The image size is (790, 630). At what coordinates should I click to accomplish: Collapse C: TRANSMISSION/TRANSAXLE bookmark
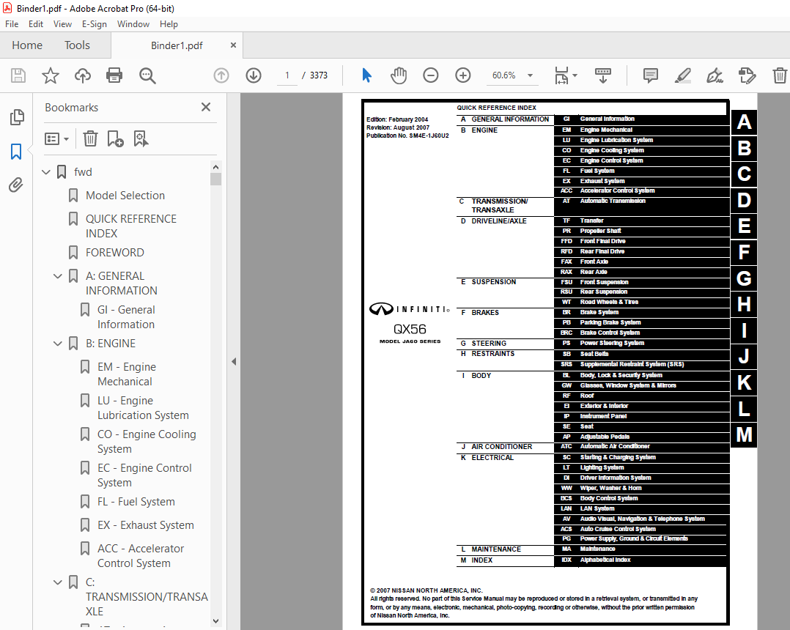pyautogui.click(x=57, y=582)
